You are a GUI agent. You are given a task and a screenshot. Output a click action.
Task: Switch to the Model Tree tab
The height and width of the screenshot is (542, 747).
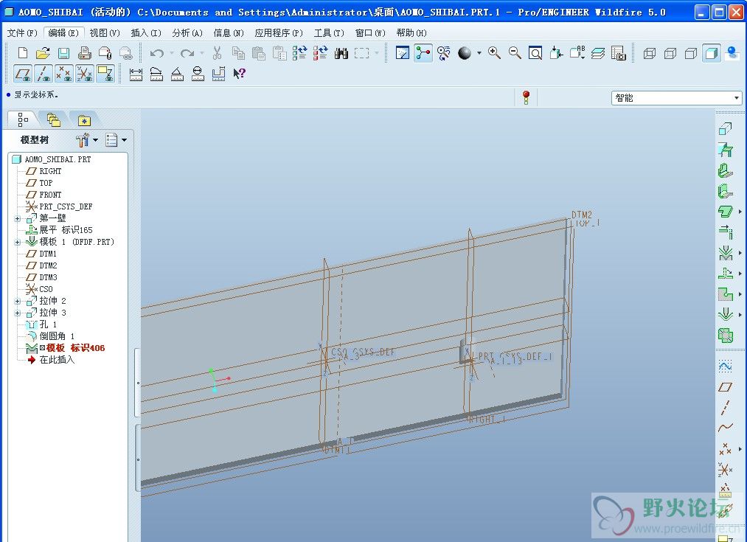click(23, 119)
